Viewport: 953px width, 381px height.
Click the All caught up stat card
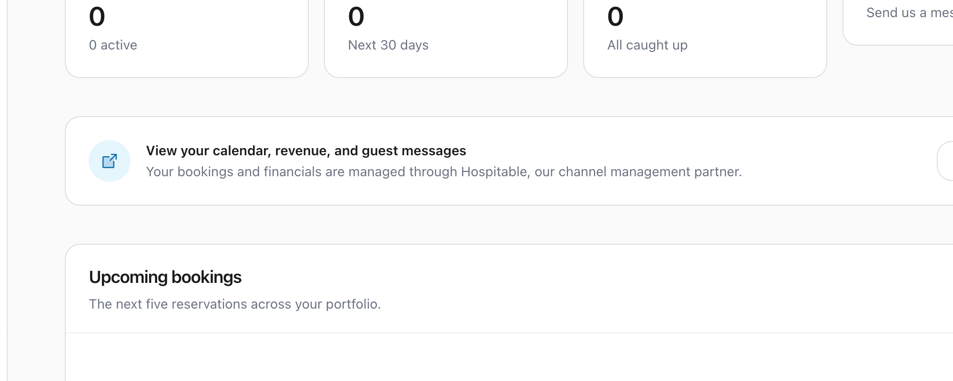tap(705, 29)
